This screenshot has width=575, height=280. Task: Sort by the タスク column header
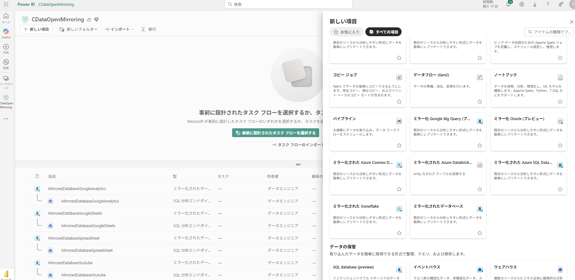(223, 176)
